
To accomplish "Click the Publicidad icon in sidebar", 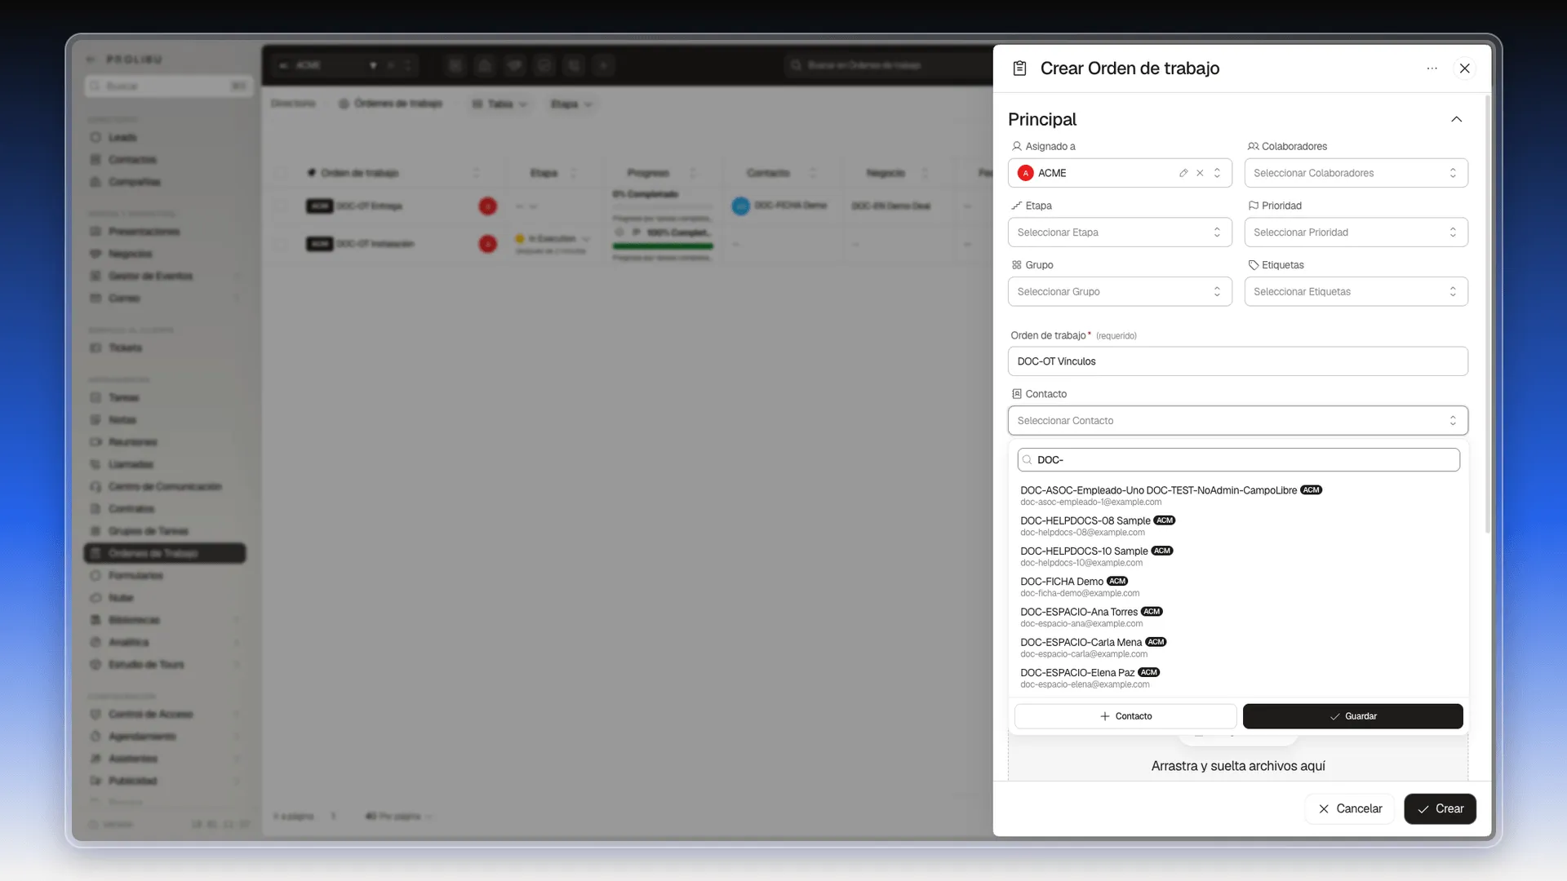I will pyautogui.click(x=95, y=781).
